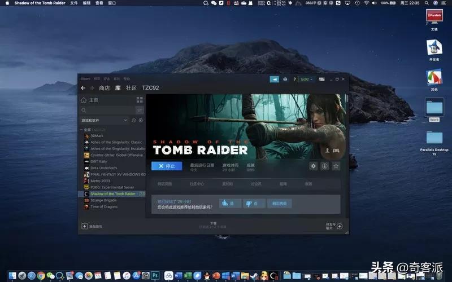This screenshot has width=452, height=282.
Task: Open 好友与聊天 friends label
Action: tap(331, 226)
